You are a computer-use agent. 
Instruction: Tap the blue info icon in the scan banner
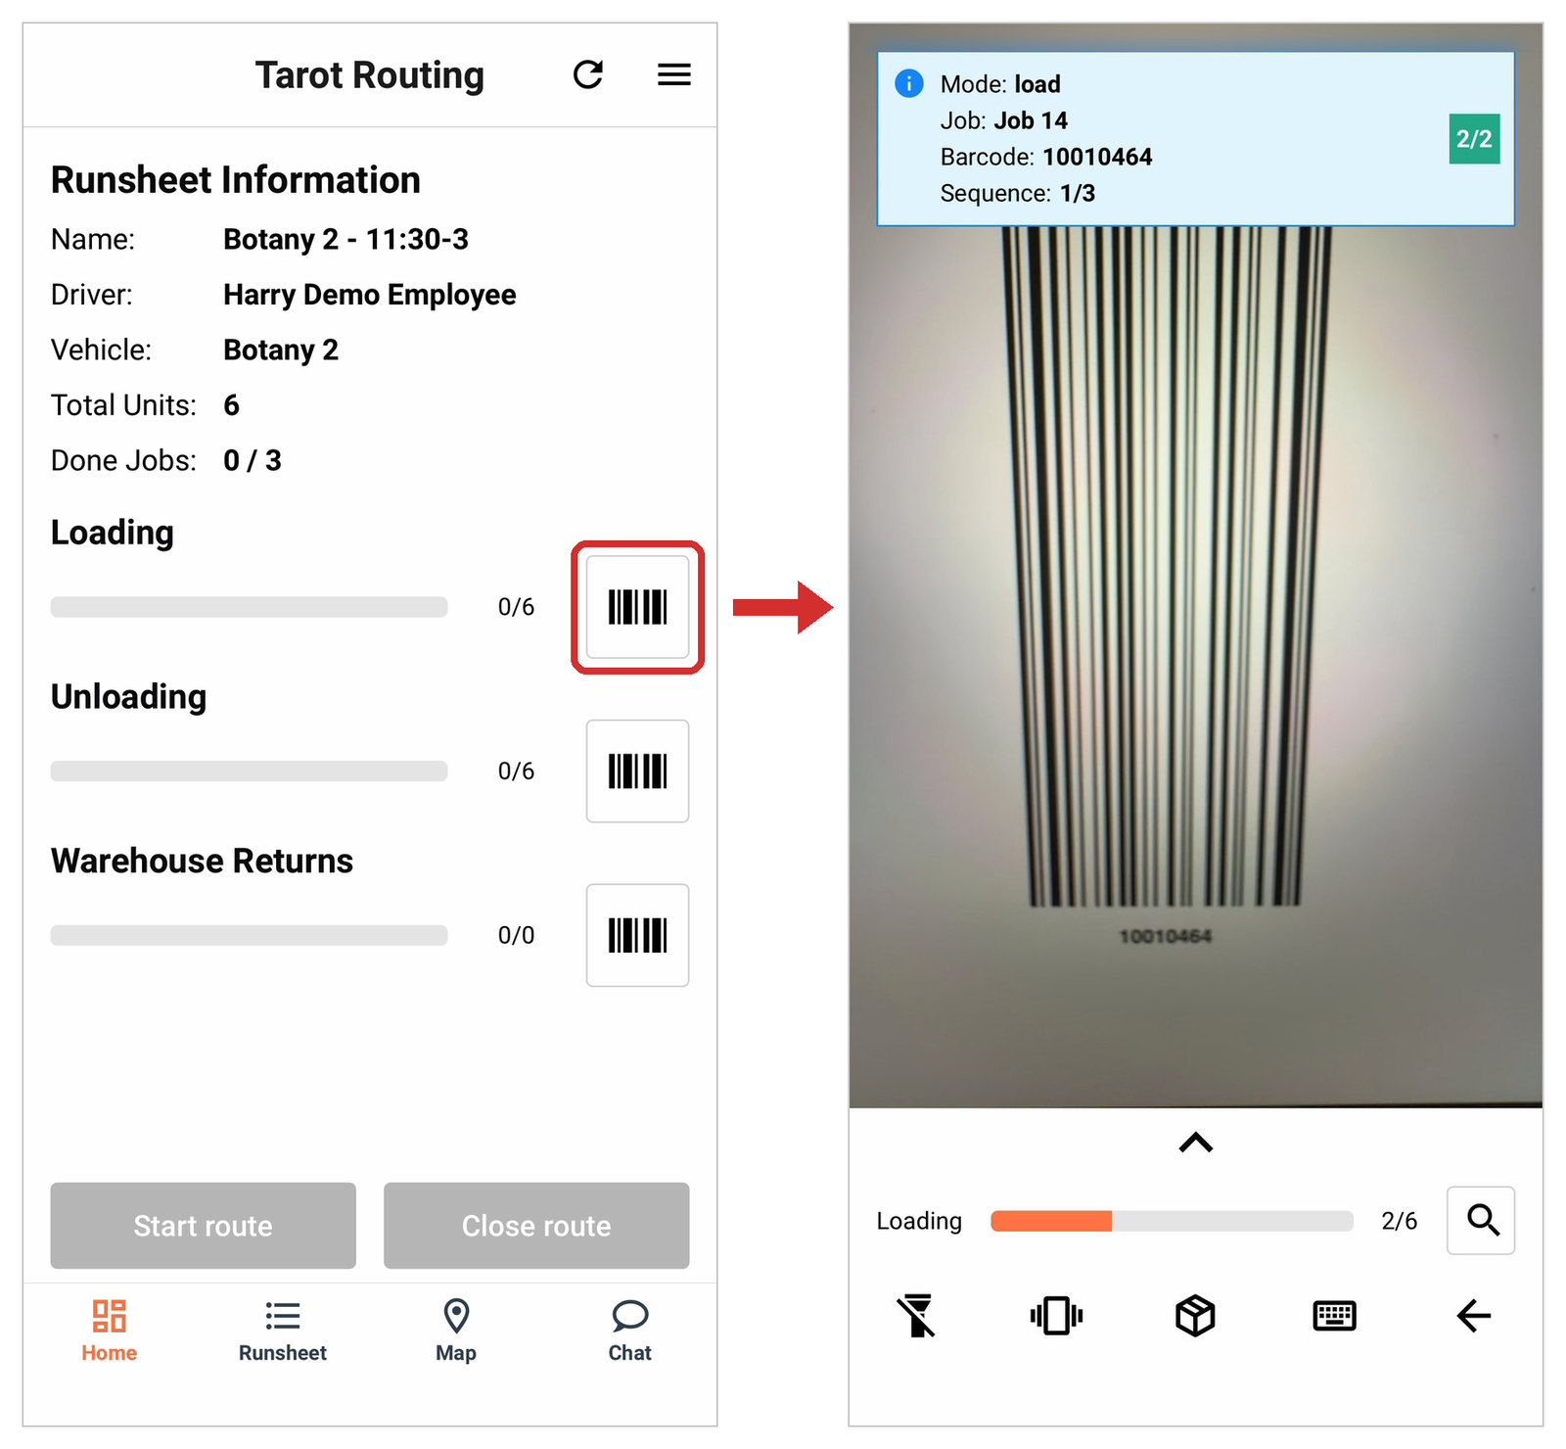click(909, 83)
